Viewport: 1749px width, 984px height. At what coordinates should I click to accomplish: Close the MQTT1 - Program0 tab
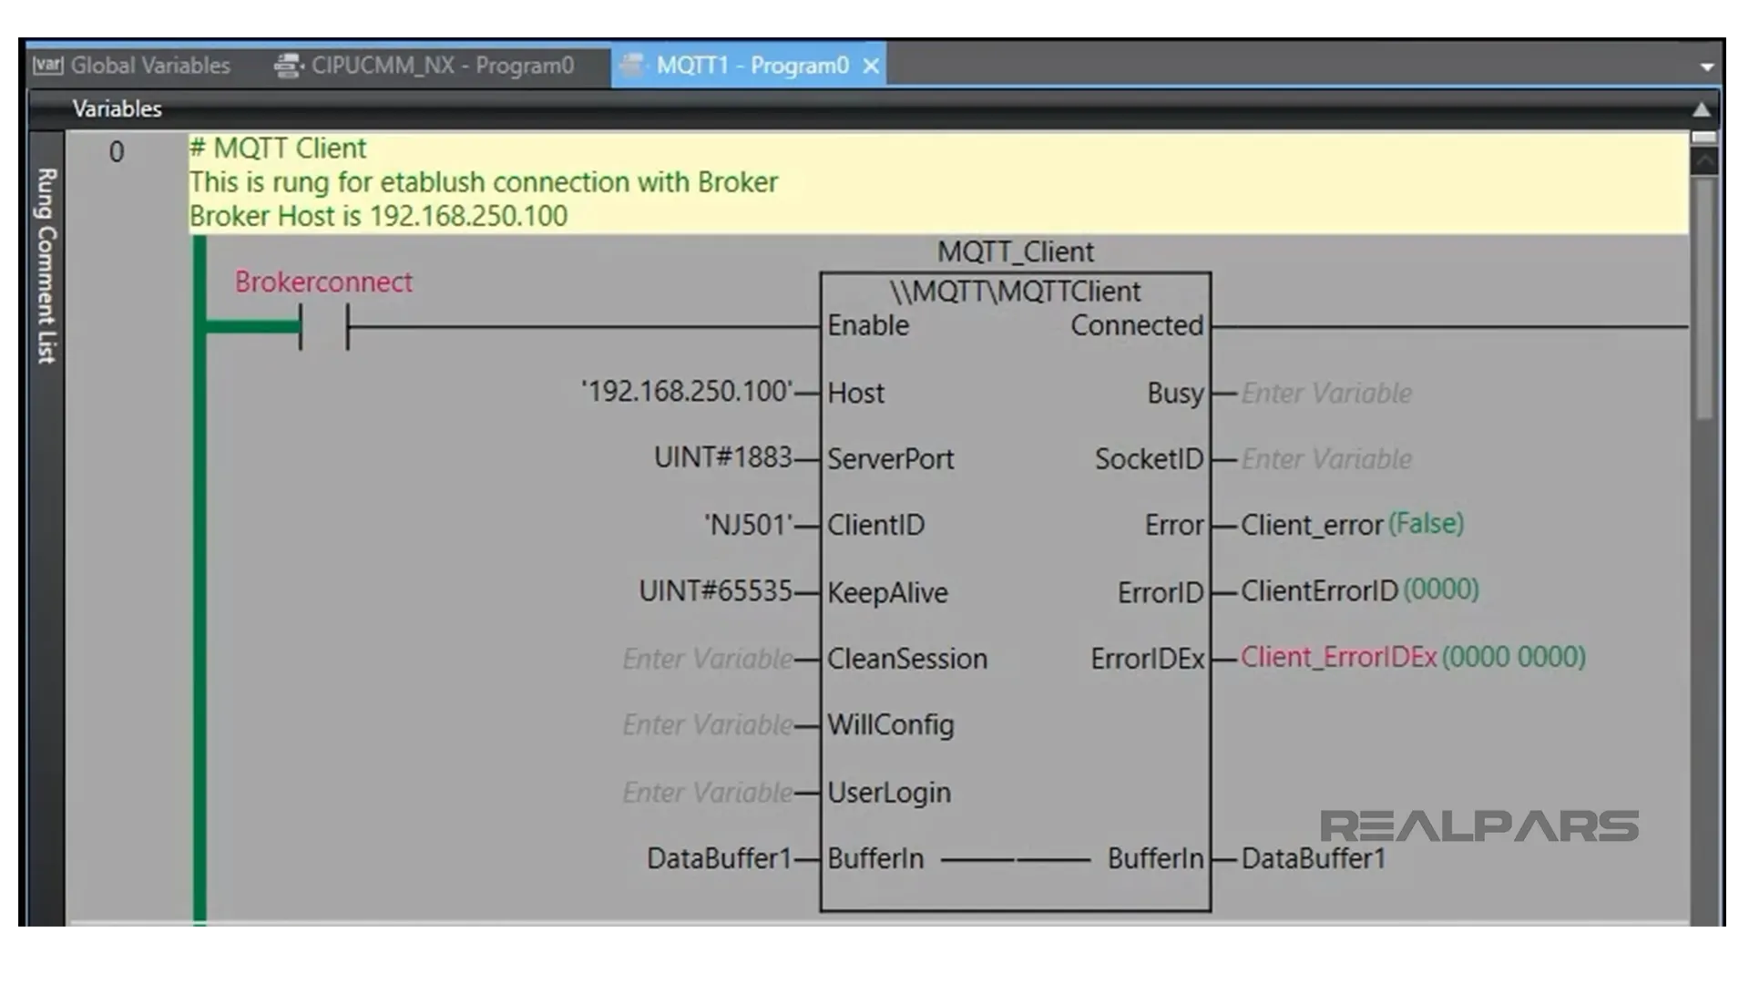(x=871, y=65)
